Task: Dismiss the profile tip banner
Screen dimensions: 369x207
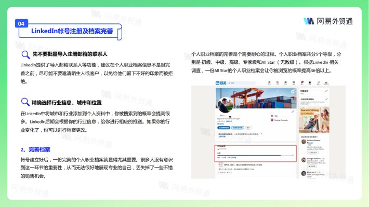Action: pyautogui.click(x=261, y=134)
